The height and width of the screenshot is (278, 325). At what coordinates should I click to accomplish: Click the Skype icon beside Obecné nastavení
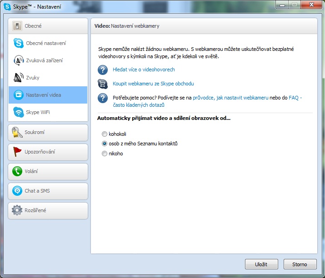point(19,43)
